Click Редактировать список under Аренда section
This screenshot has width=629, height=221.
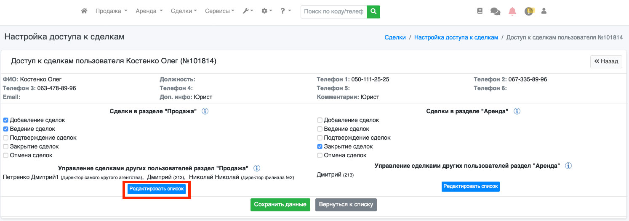point(470,186)
